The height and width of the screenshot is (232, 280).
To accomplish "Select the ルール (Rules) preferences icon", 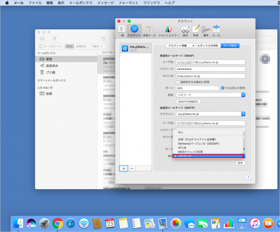I will click(x=217, y=30).
